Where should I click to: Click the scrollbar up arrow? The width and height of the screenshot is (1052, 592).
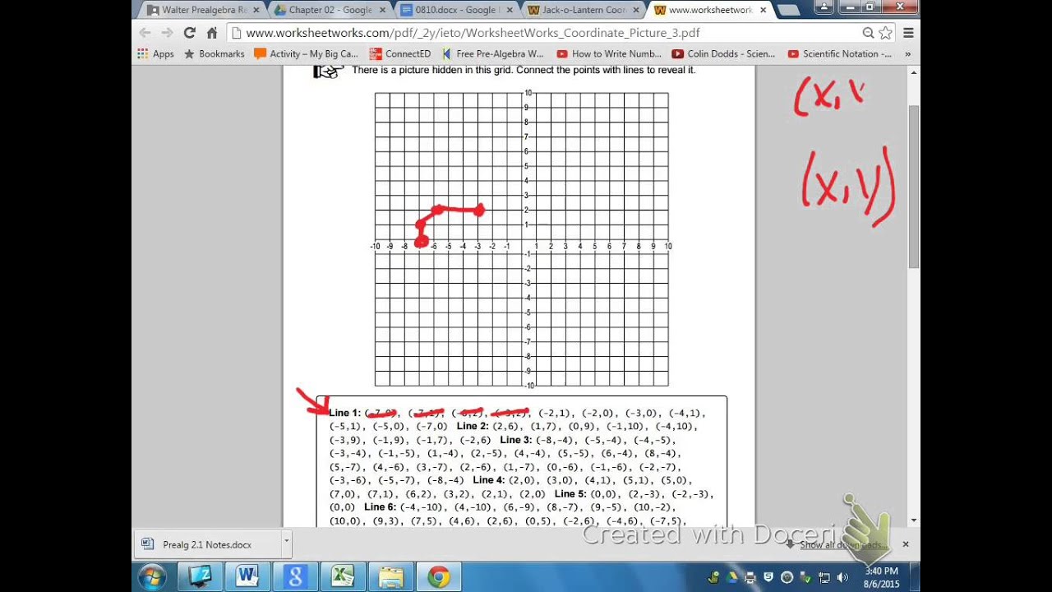point(913,72)
